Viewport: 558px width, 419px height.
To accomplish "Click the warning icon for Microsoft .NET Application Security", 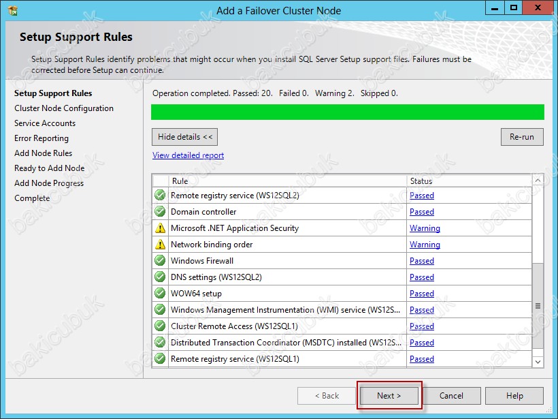I will click(160, 228).
